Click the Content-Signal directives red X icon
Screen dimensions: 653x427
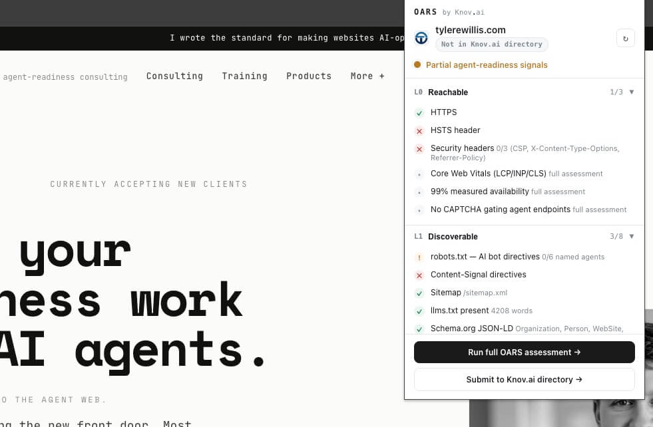(419, 275)
